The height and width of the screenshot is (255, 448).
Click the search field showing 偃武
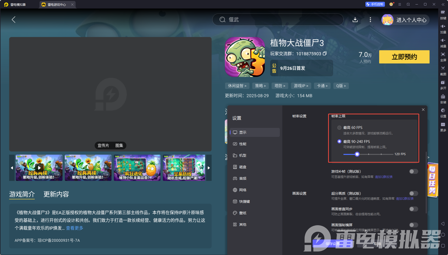tap(278, 20)
